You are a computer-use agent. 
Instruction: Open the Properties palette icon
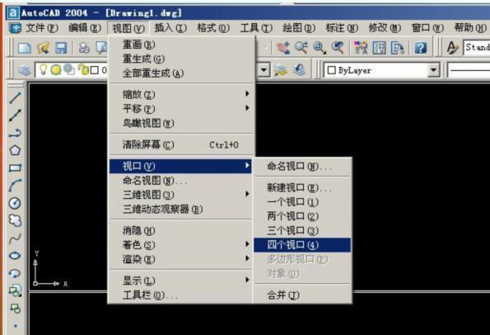361,48
